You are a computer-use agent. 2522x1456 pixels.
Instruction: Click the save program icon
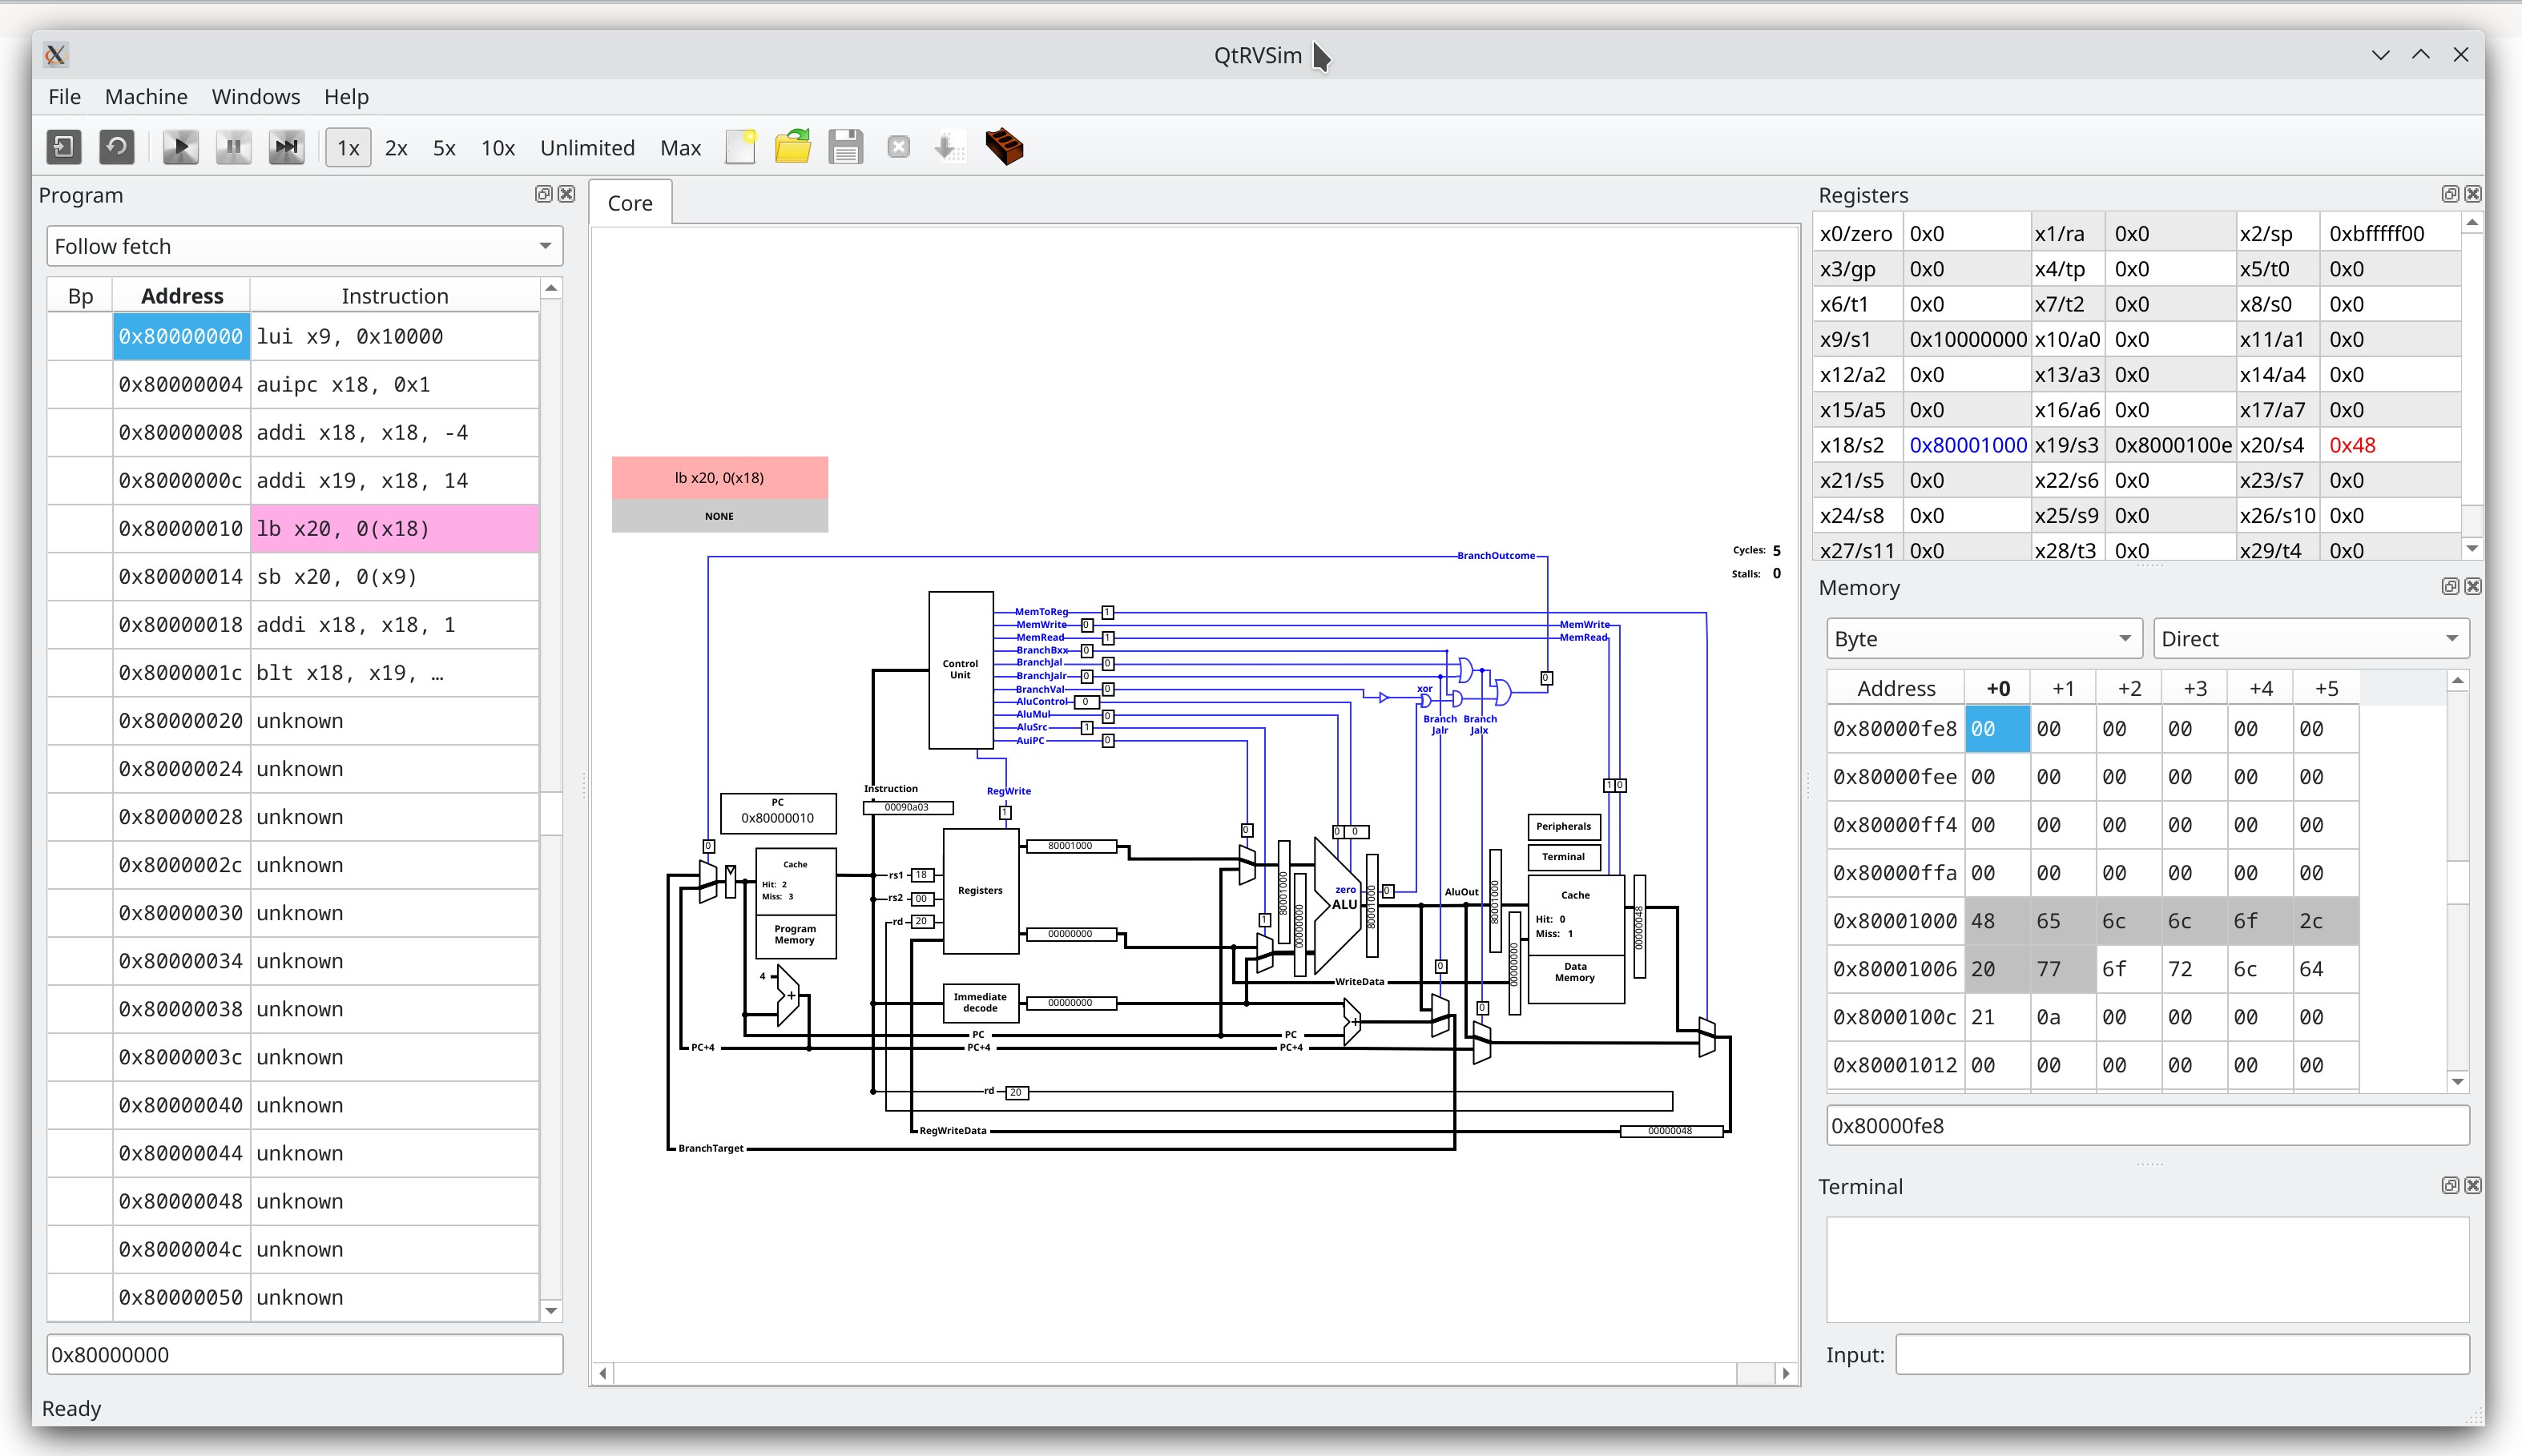tap(844, 146)
